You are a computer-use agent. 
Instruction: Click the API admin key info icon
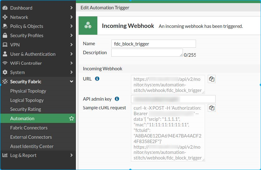tap(117, 99)
